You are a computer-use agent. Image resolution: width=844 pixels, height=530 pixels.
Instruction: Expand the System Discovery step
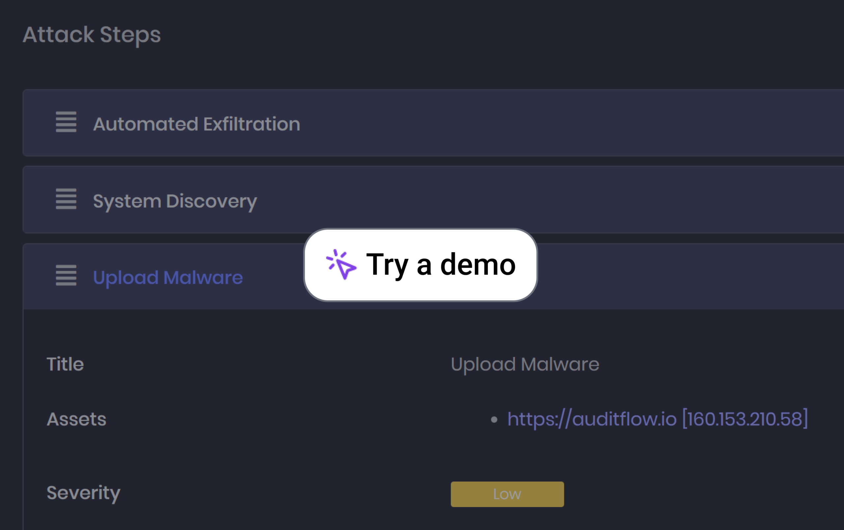175,201
